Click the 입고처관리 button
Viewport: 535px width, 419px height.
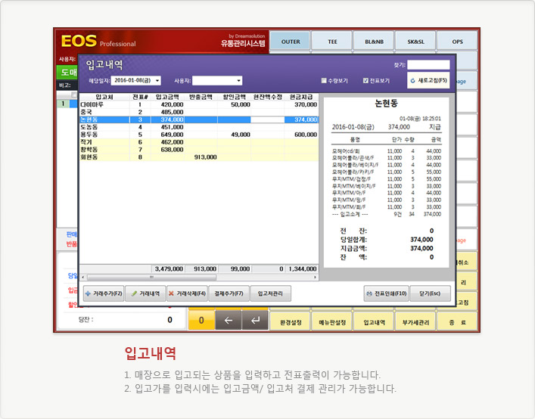271,293
